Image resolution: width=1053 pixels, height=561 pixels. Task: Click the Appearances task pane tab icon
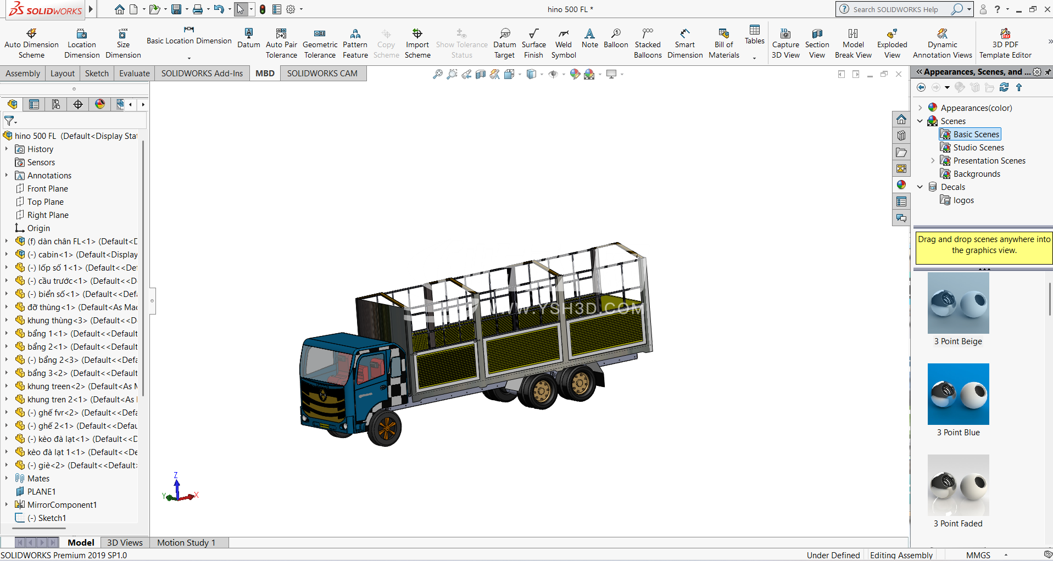[x=901, y=185]
